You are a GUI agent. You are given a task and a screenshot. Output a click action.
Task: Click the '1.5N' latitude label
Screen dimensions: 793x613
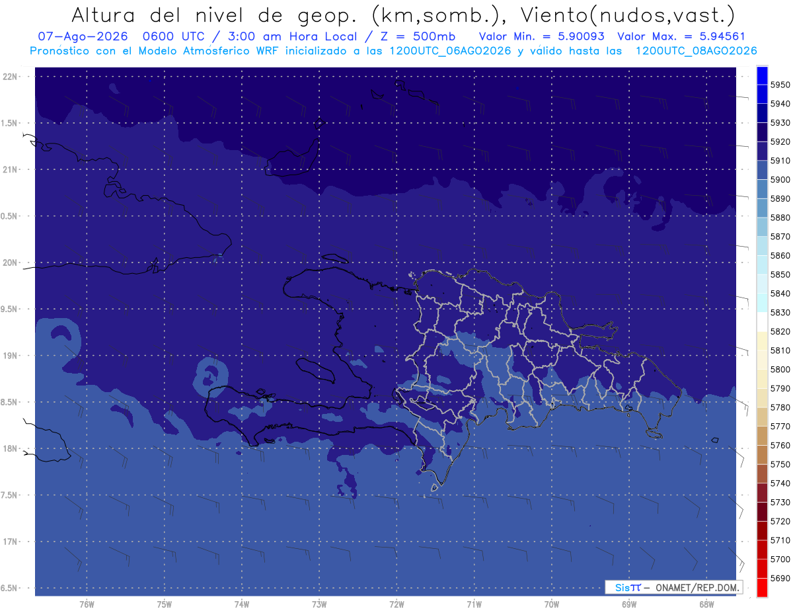pos(9,123)
